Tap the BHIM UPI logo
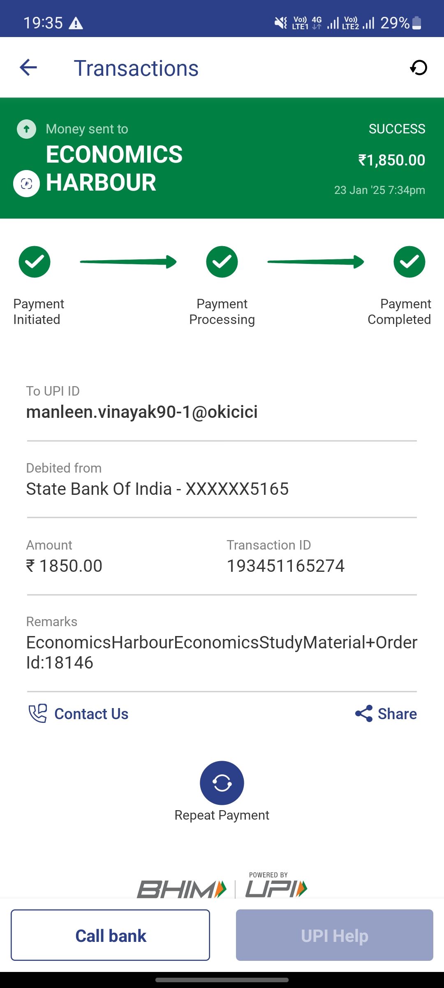 point(222,887)
